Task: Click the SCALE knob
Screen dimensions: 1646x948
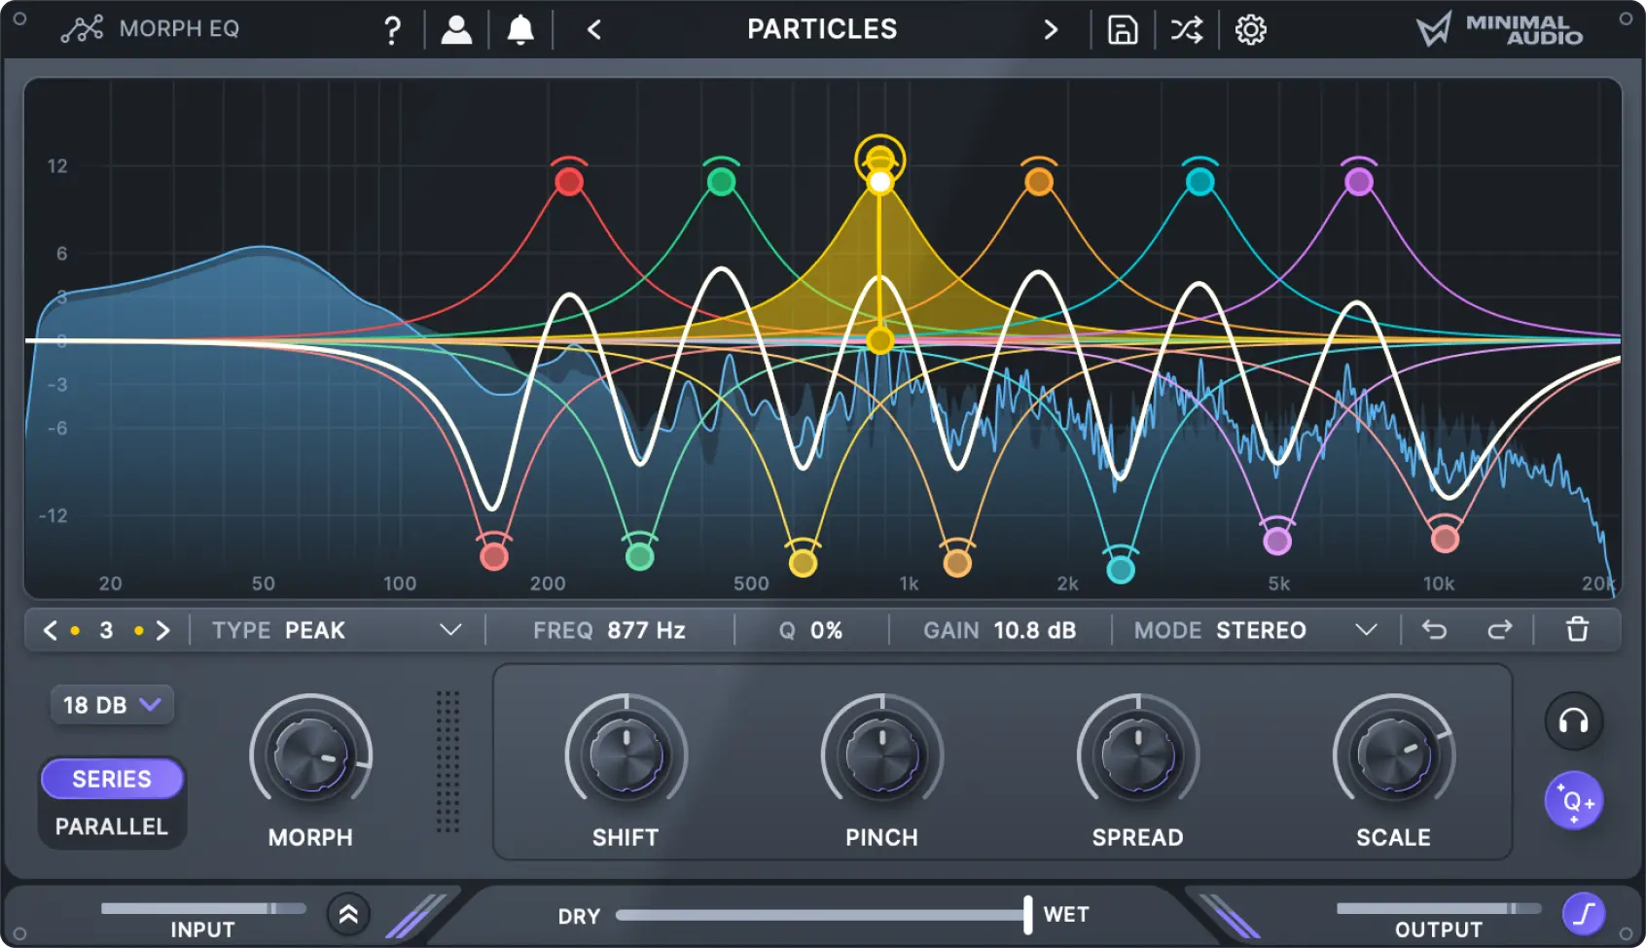Action: pyautogui.click(x=1393, y=755)
